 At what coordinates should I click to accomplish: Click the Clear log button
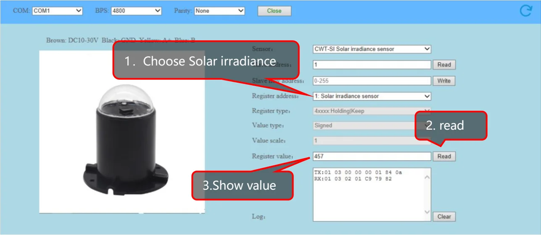point(444,217)
